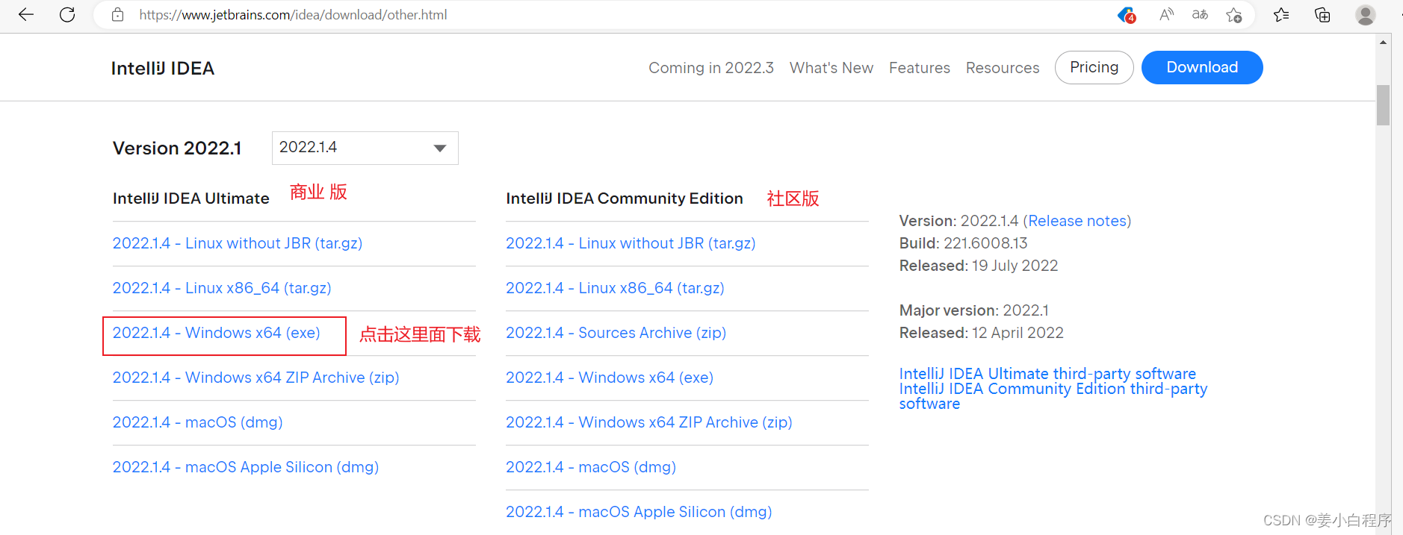Click the IntelliJ IDEA Ultimate heading
Screen dimensions: 1403x535
(x=191, y=198)
